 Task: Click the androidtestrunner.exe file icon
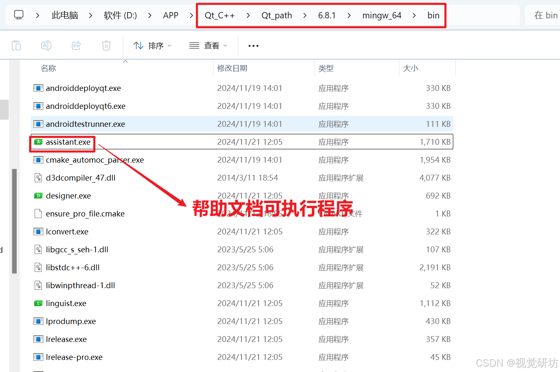[38, 124]
